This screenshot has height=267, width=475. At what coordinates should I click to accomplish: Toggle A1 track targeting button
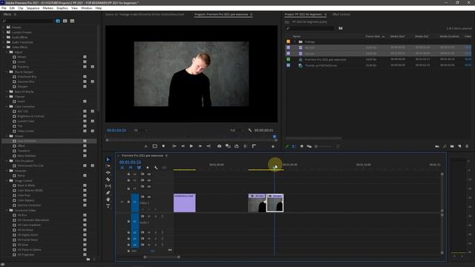click(x=135, y=222)
